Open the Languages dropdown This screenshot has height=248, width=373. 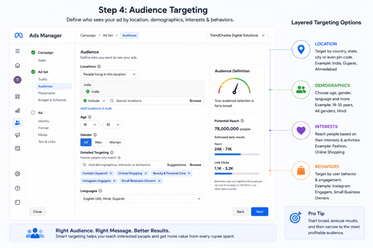142,199
